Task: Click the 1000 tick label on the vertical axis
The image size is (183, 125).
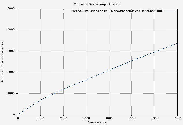Action: (x=12, y=93)
